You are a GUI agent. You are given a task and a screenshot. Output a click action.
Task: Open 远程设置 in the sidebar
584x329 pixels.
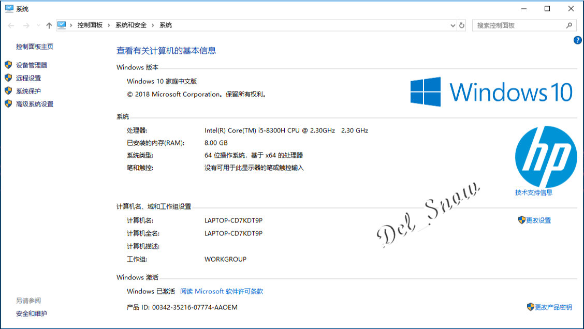coord(28,78)
